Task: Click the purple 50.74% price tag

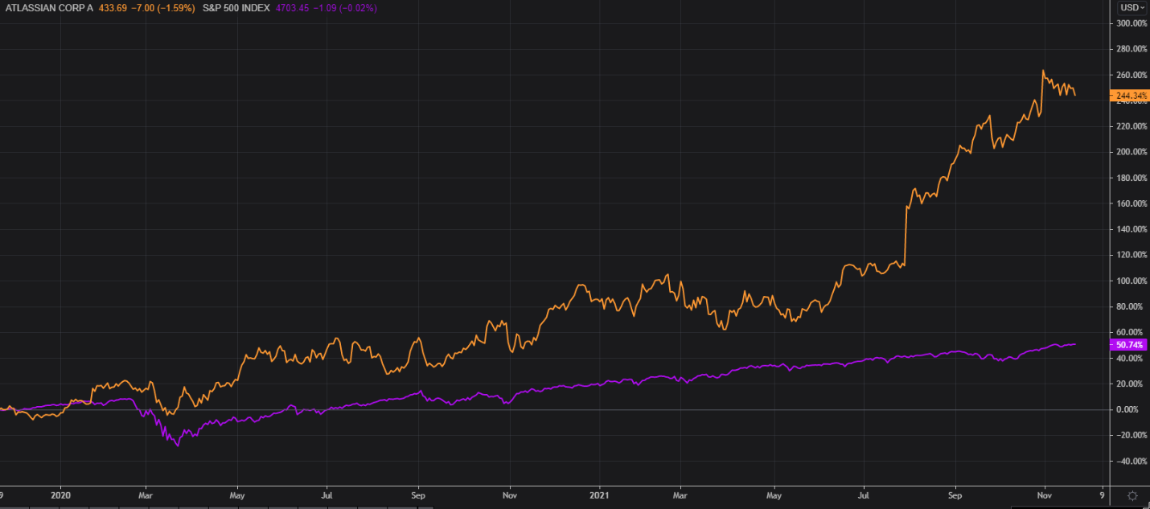Action: (x=1129, y=344)
